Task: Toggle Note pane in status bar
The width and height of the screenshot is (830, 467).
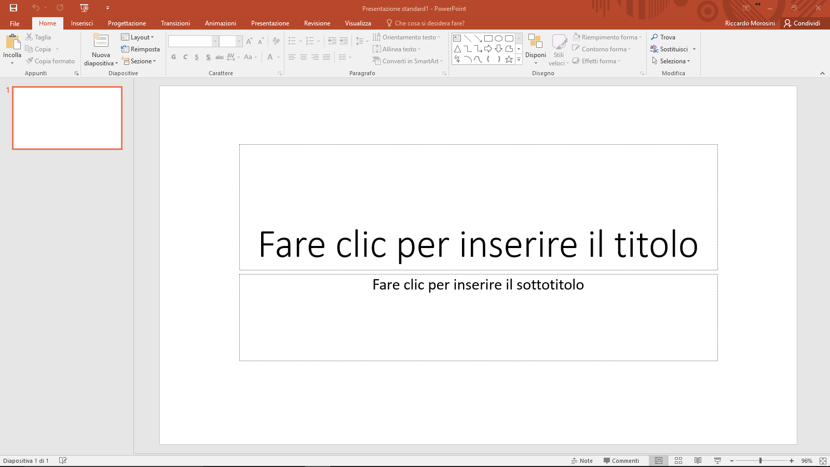Action: [x=582, y=461]
